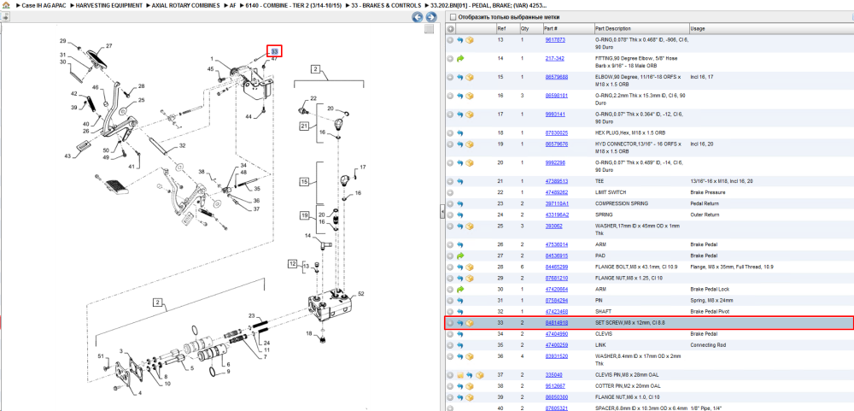The image size is (854, 411).
Task: Open 'AXIAL ROTARY COMBINES' breadcrumb
Action: pyautogui.click(x=185, y=5)
